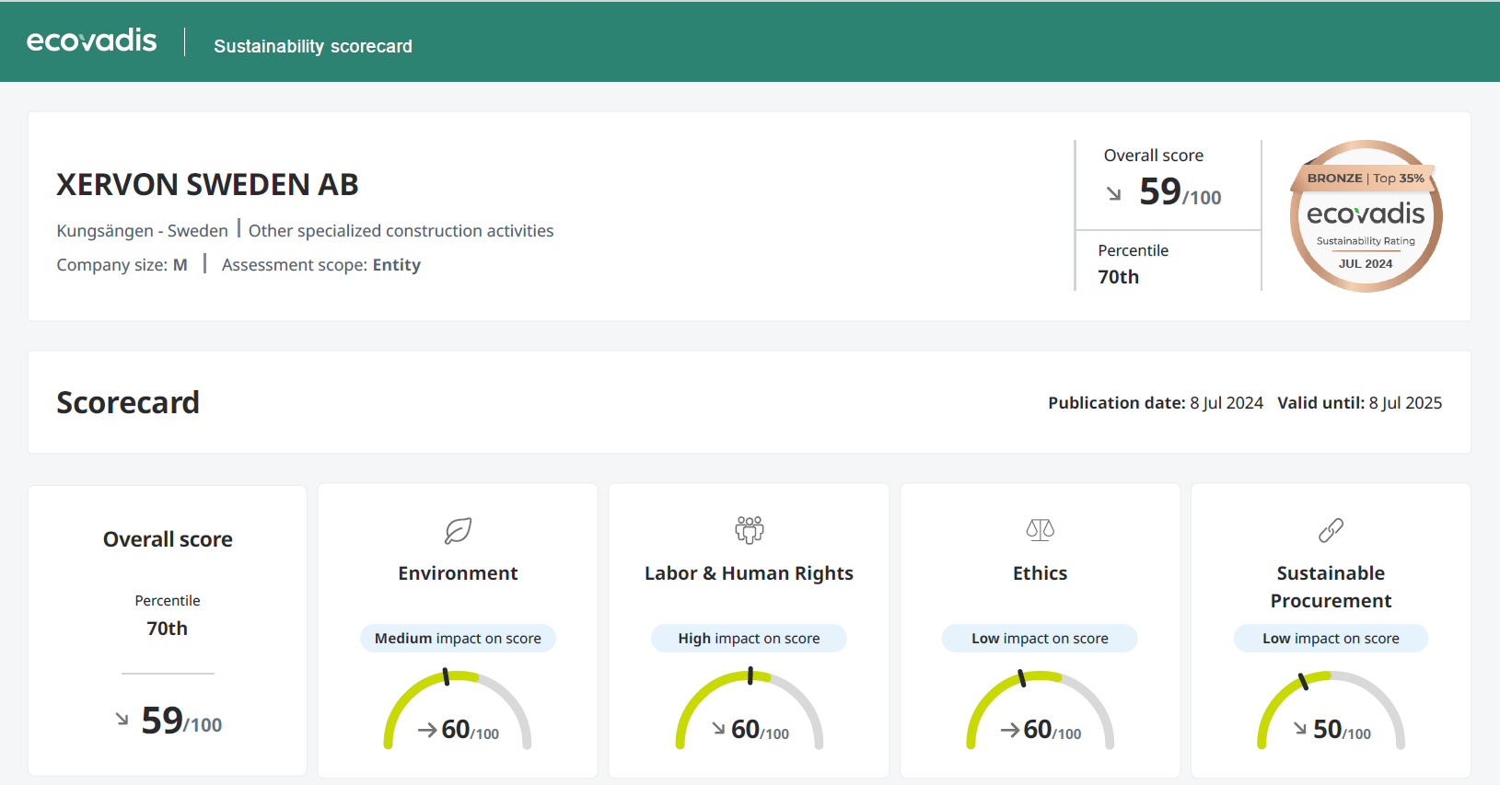The height and width of the screenshot is (785, 1500).
Task: Click the Overall score card heading
Action: [168, 539]
